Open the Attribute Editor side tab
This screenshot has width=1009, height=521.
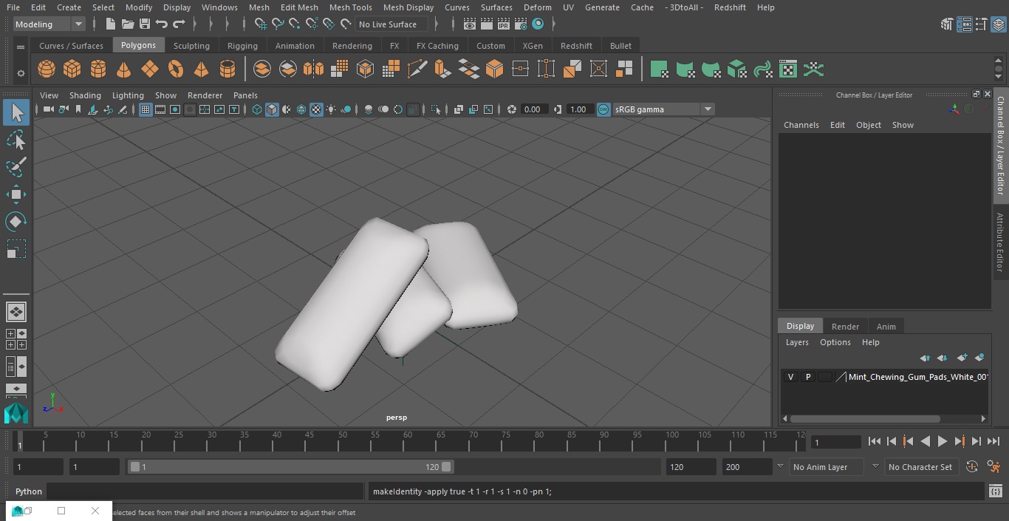click(x=1001, y=242)
